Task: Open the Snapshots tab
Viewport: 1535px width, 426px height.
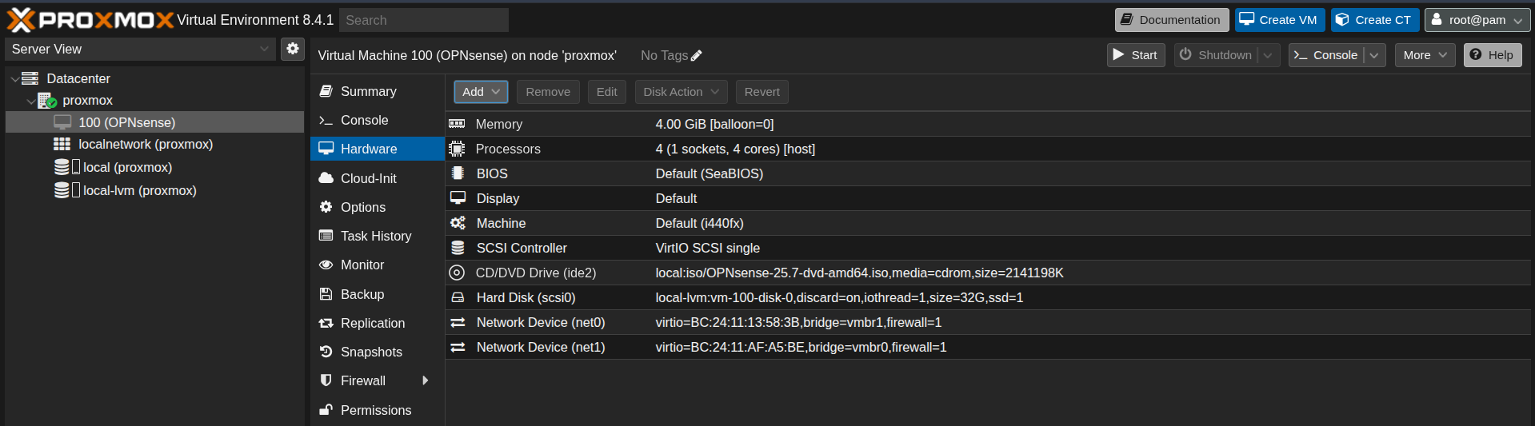Action: [371, 352]
